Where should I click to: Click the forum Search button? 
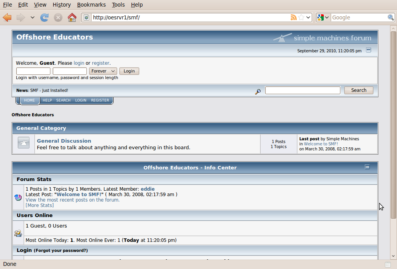point(359,90)
